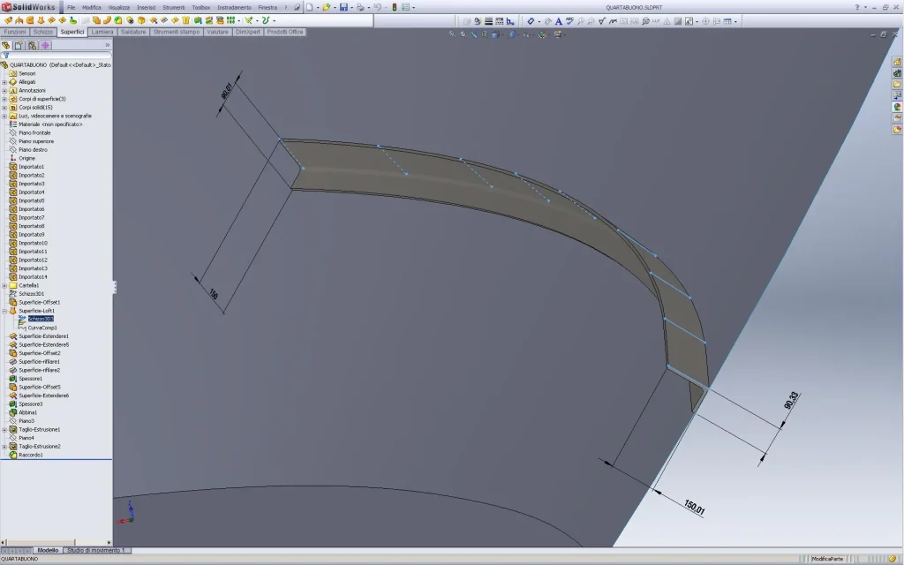
Task: Open the Toolbox menu
Action: (x=200, y=7)
